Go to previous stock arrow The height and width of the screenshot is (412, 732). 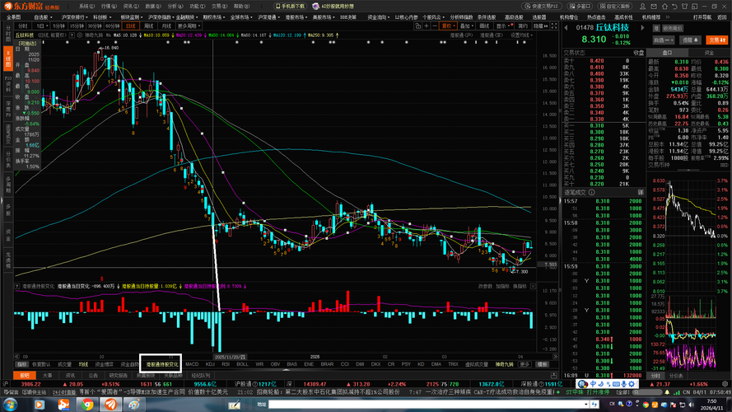tap(566, 27)
